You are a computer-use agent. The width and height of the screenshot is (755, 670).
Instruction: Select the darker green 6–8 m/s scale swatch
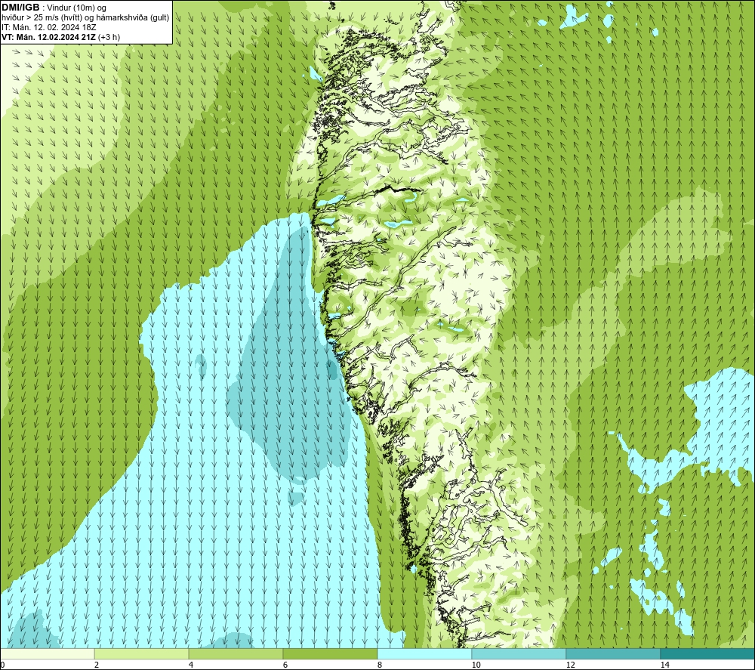tap(331, 653)
